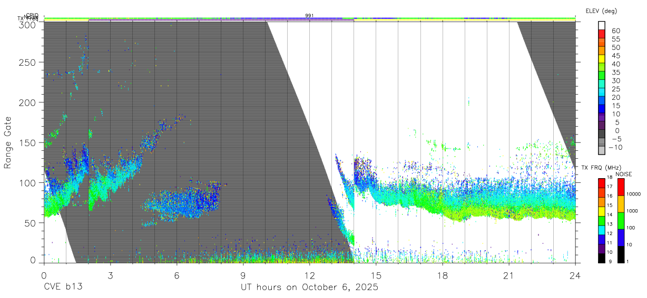The image size is (647, 298).
Task: Select the blue ELEV swatch between 15 and 10
Action: click(602, 109)
